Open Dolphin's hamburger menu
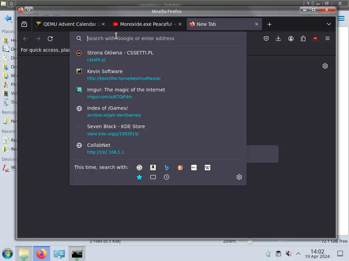349x261 pixels. 341,18
